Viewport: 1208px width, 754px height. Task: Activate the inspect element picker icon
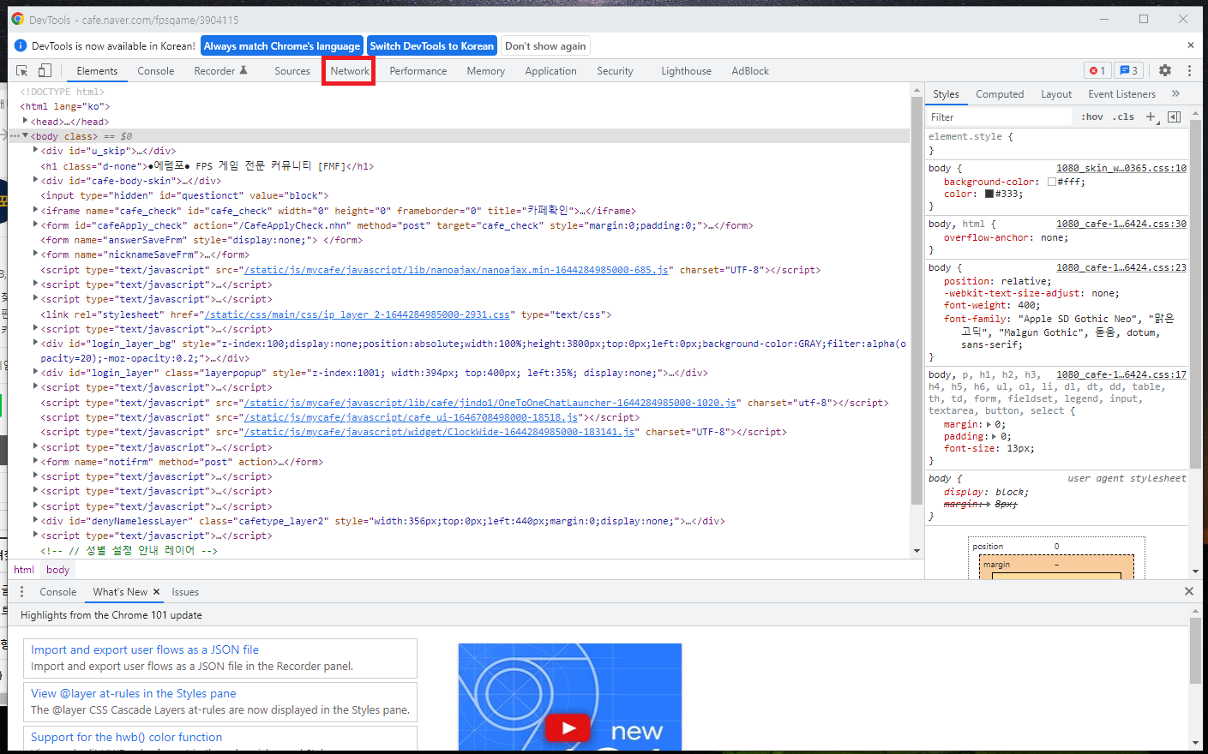point(22,70)
